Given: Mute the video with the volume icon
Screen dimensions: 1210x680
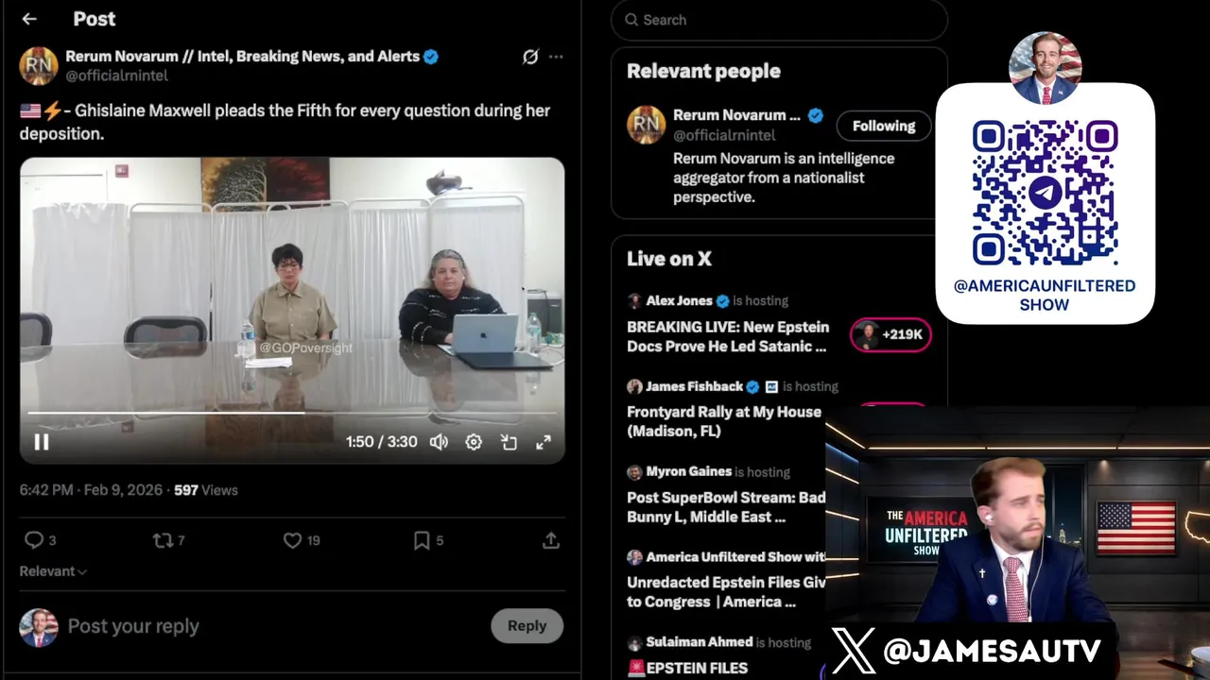Looking at the screenshot, I should (x=439, y=442).
